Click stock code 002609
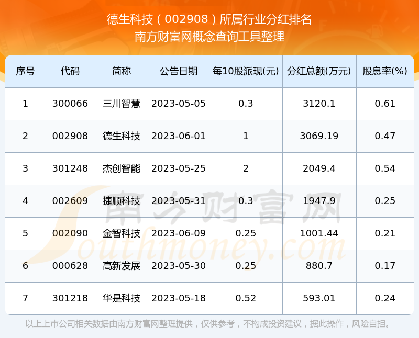This screenshot has width=419, height=338. pos(70,201)
